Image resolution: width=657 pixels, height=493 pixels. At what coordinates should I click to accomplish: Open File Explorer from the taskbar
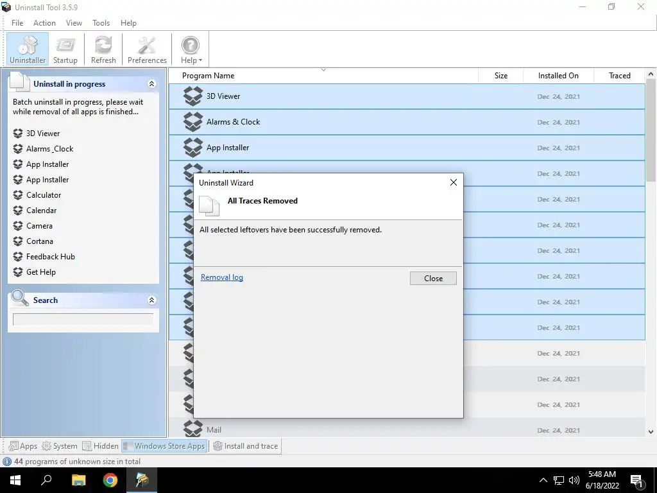click(x=78, y=480)
